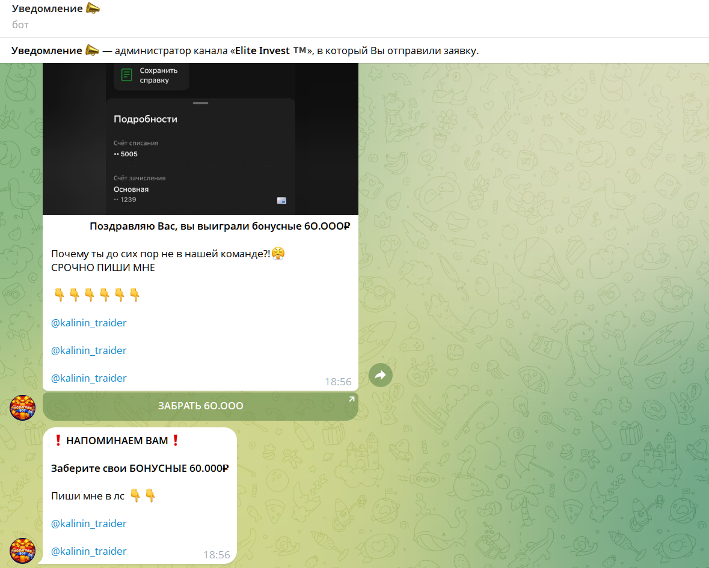This screenshot has width=709, height=568.
Task: Open the third @kalinin_traider link next to the 18:56 timestamp
Action: click(88, 378)
